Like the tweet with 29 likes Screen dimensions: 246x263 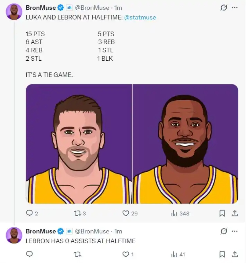click(126, 213)
